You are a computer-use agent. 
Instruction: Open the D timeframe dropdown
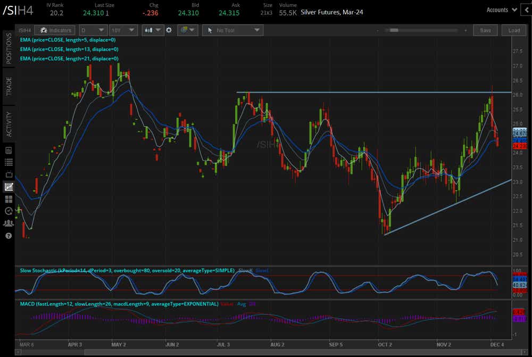click(93, 30)
